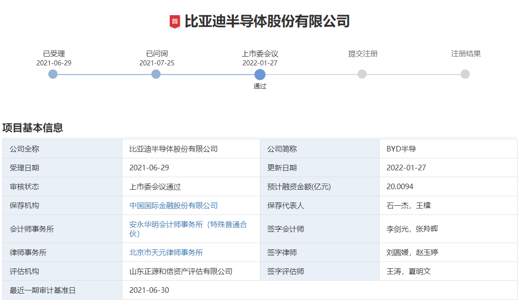Click the 最近一期审计基准日 date 2021-06-30
This screenshot has width=519, height=307.
[148, 290]
